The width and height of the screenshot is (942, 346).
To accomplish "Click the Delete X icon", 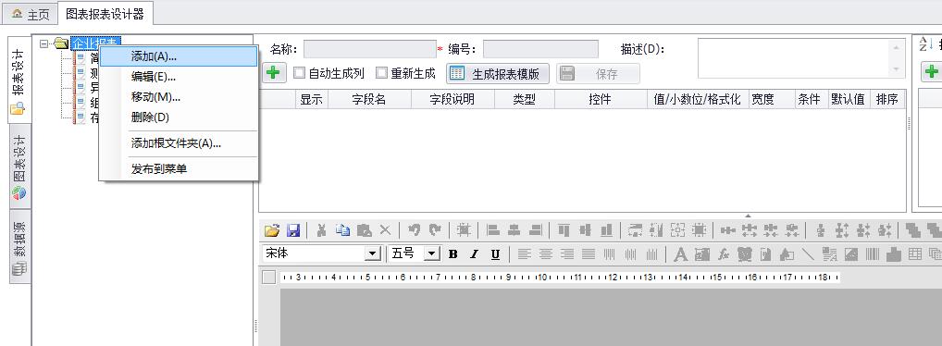I will coord(385,229).
